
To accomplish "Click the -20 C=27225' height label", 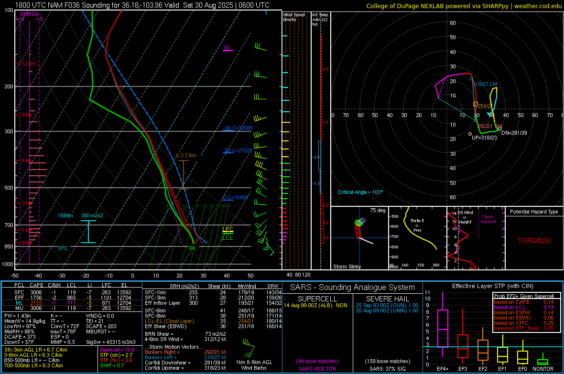I will pyautogui.click(x=238, y=150).
